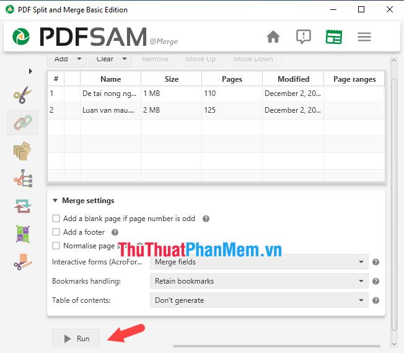Select the Extract pages tool
This screenshot has height=353, width=404.
pos(23,234)
